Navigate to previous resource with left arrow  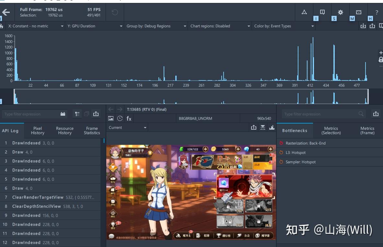point(111,110)
